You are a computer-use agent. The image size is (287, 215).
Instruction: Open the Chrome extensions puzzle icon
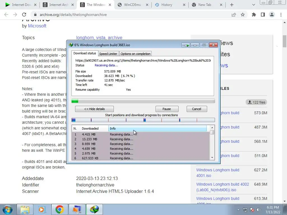pos(254,15)
